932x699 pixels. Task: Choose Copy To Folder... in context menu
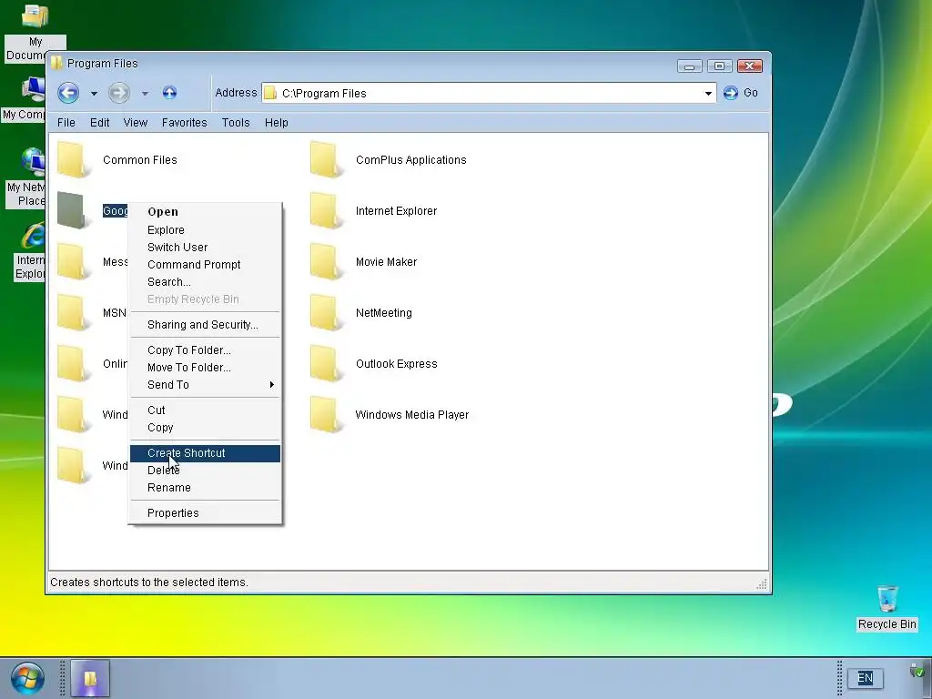pyautogui.click(x=205, y=350)
